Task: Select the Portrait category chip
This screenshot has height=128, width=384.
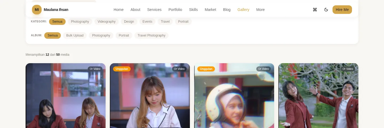Action: 183,22
